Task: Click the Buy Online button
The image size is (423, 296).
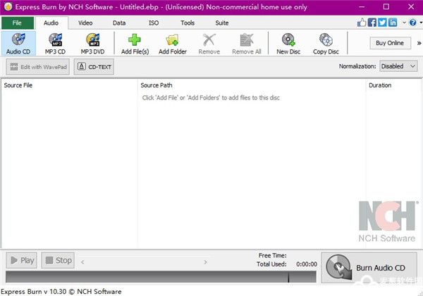Action: point(390,43)
